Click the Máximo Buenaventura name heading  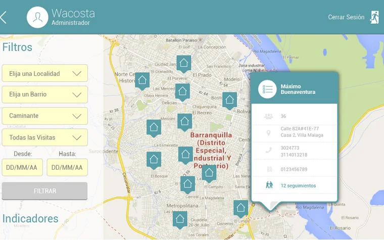(x=298, y=89)
